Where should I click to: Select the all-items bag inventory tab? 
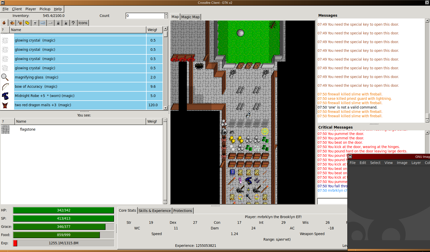[x=4, y=23]
